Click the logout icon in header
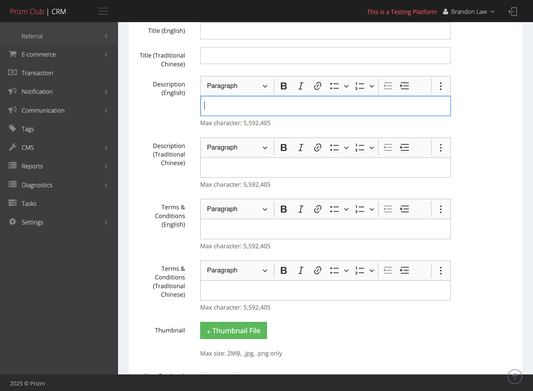This screenshot has height=391, width=533. click(x=513, y=12)
